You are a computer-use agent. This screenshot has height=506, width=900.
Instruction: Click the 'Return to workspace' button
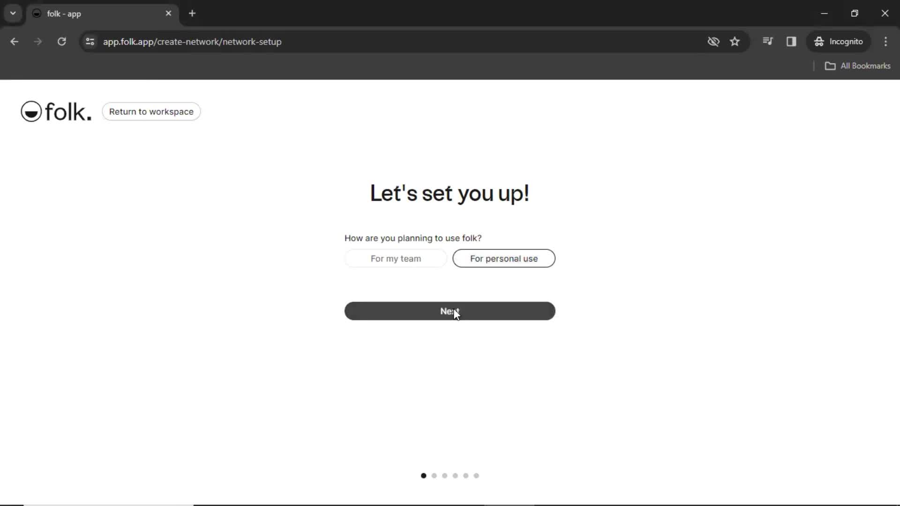[x=151, y=111]
